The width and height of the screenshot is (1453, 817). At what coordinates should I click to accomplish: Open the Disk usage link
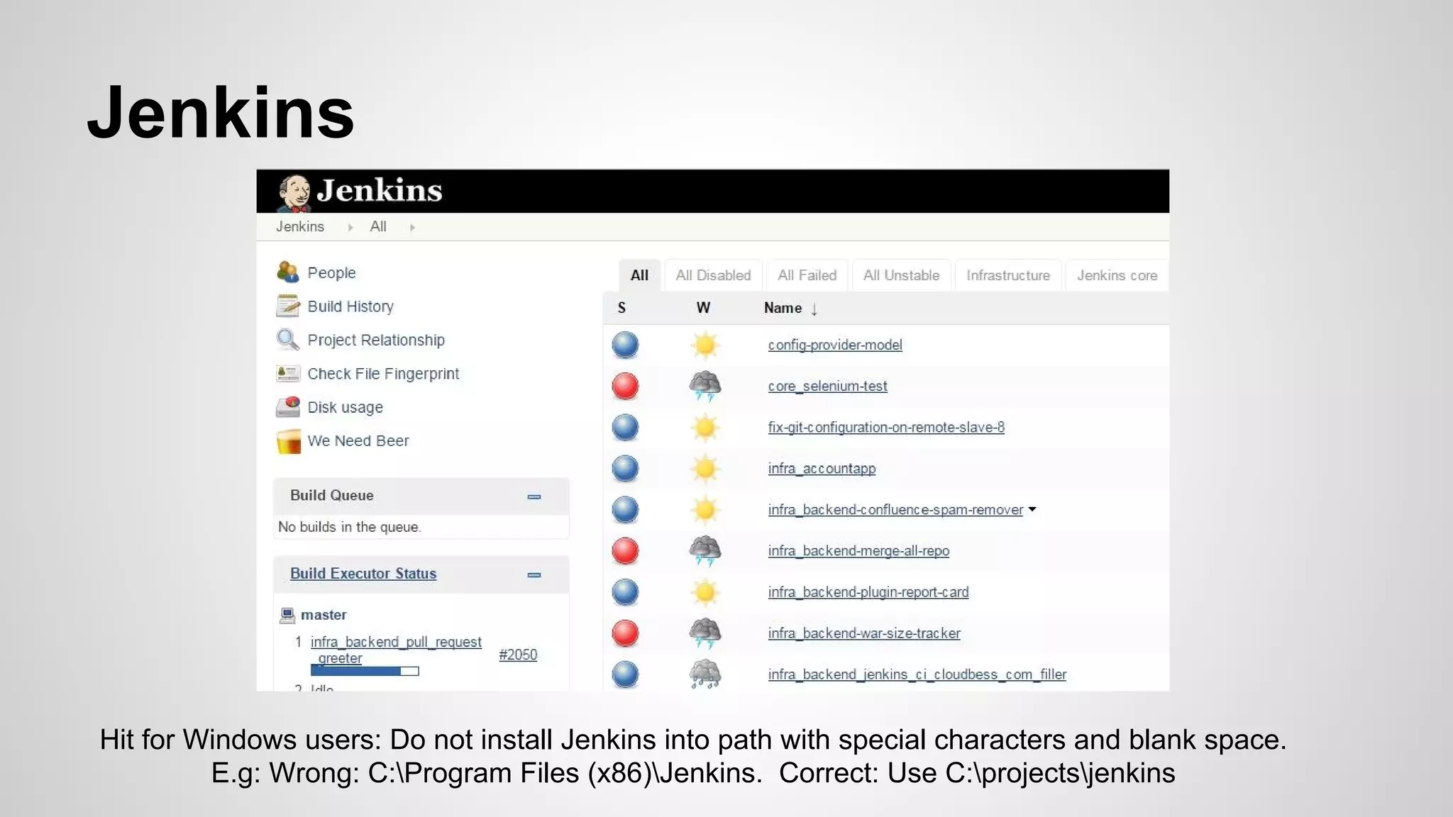click(x=345, y=408)
